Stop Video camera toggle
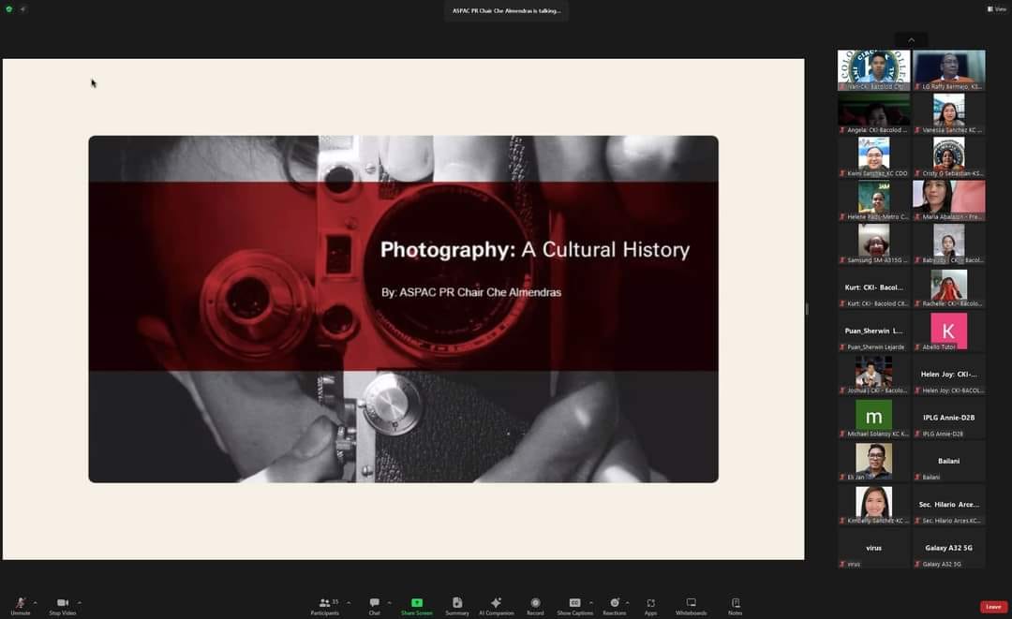This screenshot has width=1012, height=619. point(63,605)
